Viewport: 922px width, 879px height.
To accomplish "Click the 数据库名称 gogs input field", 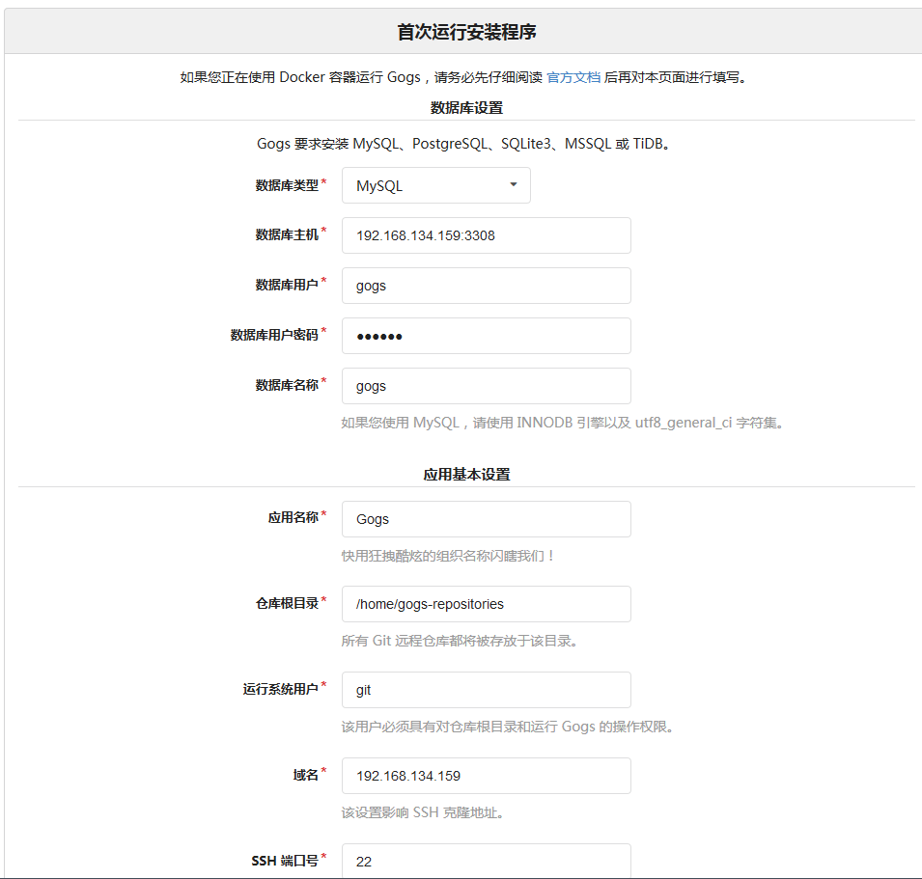I will (487, 386).
